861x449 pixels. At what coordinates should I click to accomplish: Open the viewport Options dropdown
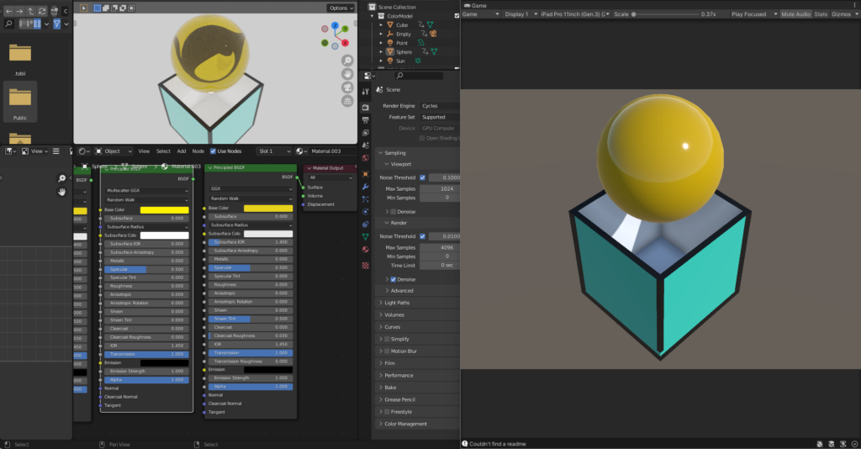341,8
